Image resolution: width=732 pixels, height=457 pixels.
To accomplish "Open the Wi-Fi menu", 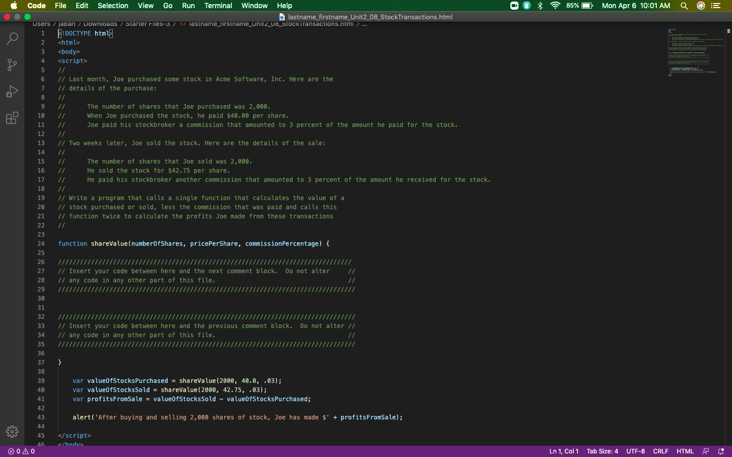I will pyautogui.click(x=555, y=6).
